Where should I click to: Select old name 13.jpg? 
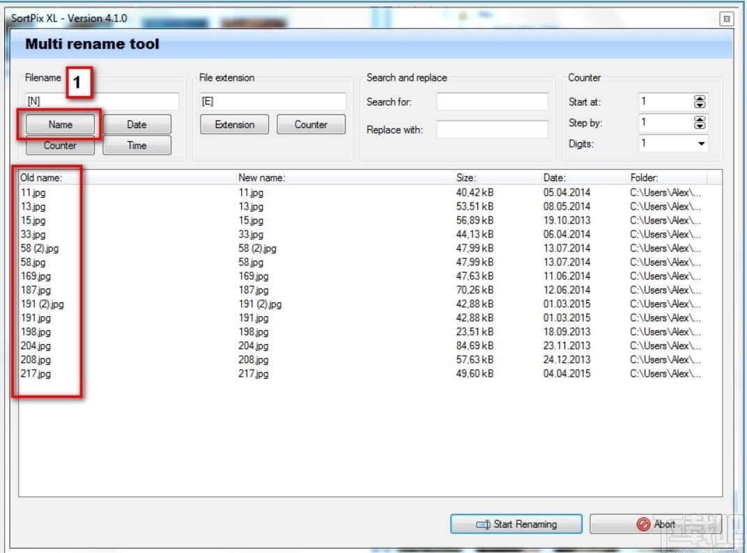tap(33, 206)
